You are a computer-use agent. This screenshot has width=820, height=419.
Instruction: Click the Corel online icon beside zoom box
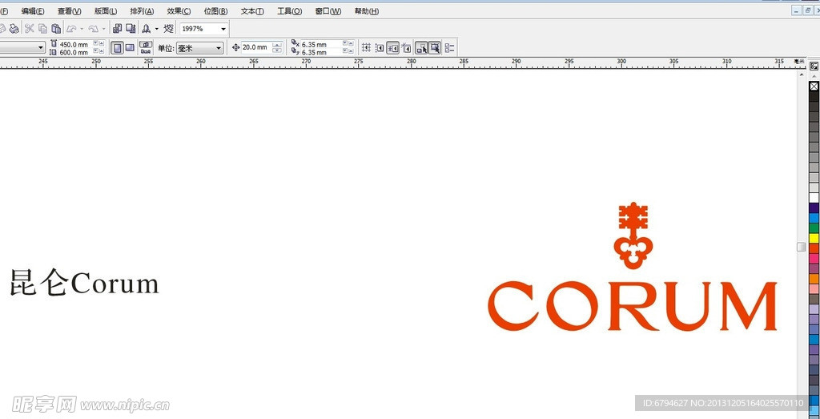[x=169, y=28]
